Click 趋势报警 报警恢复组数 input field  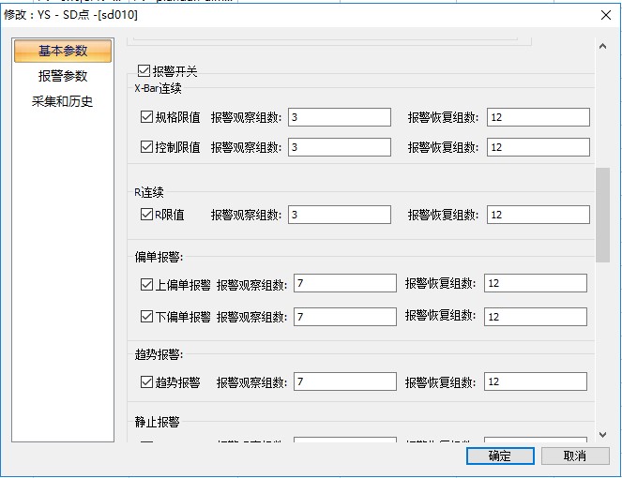[x=536, y=381]
